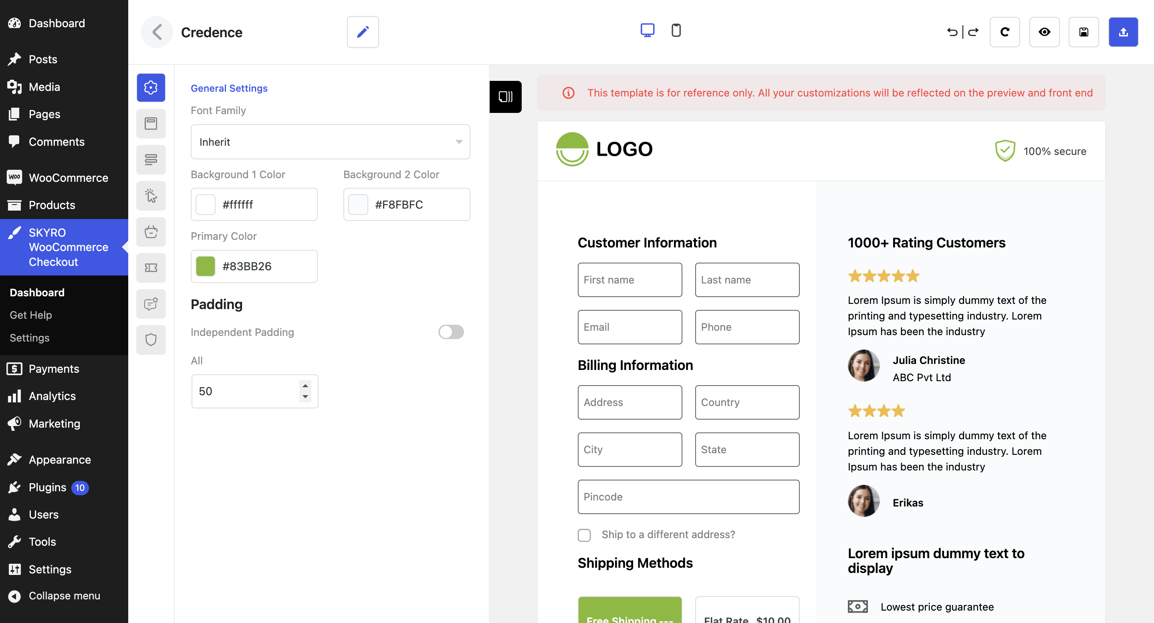Screen dimensions: 1154x623
Task: Click the Background 2 Color swatch
Action: coord(358,205)
